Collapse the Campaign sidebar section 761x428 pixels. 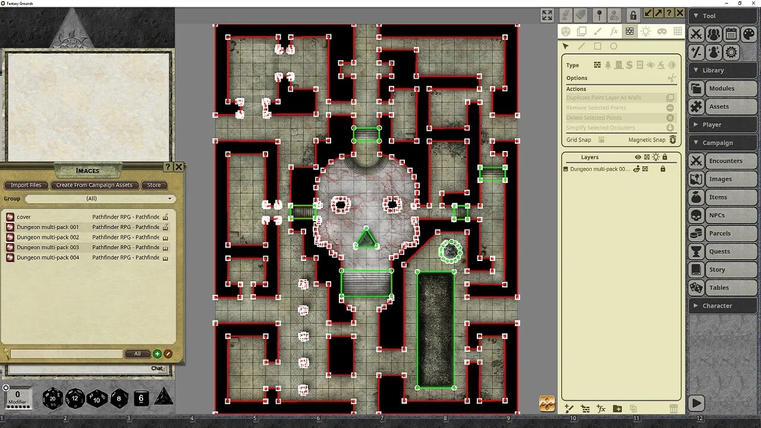[x=723, y=143]
